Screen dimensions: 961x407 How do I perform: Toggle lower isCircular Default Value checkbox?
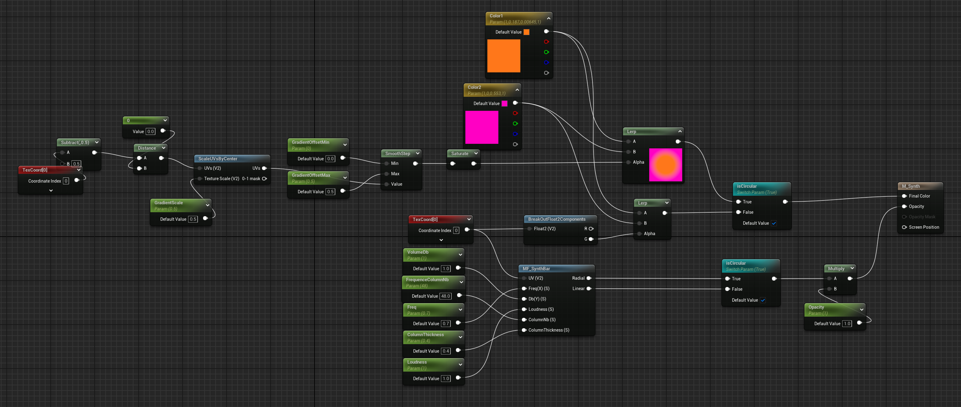click(763, 300)
